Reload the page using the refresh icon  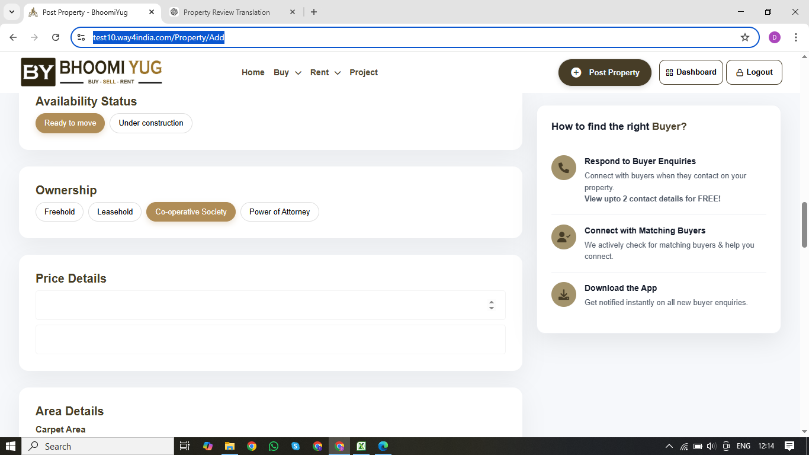pyautogui.click(x=56, y=37)
